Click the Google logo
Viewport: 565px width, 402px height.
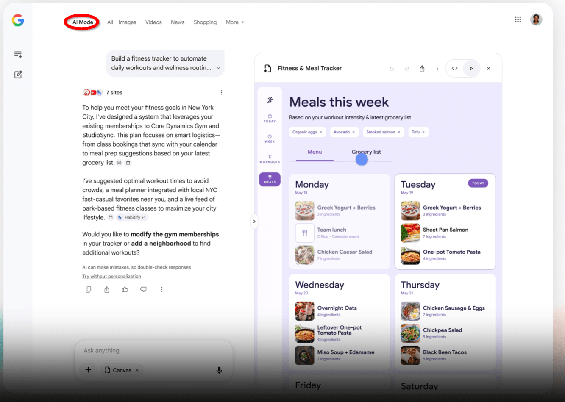pos(18,20)
